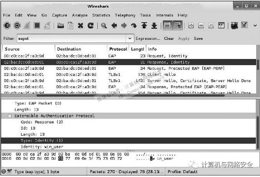
Task: Select the Identity: win_user field
Action: click(x=42, y=147)
